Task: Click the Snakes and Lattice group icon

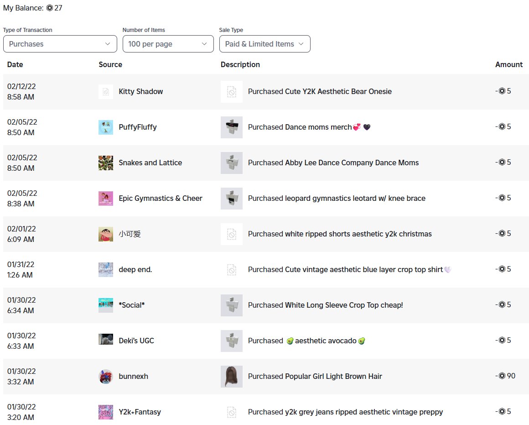Action: pos(106,163)
